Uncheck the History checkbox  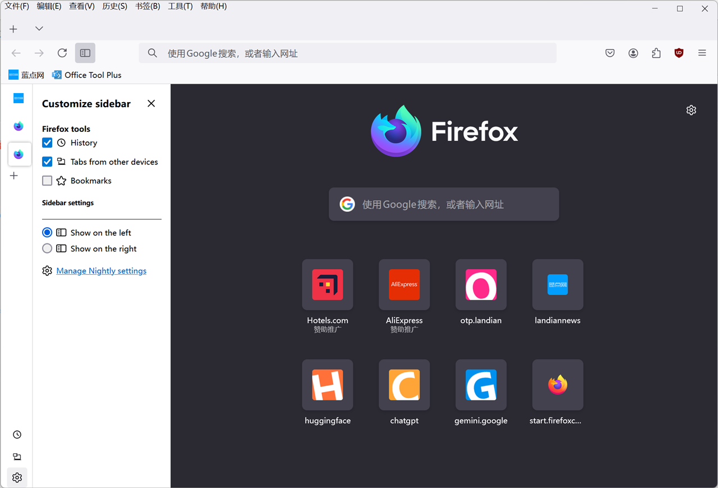[47, 143]
